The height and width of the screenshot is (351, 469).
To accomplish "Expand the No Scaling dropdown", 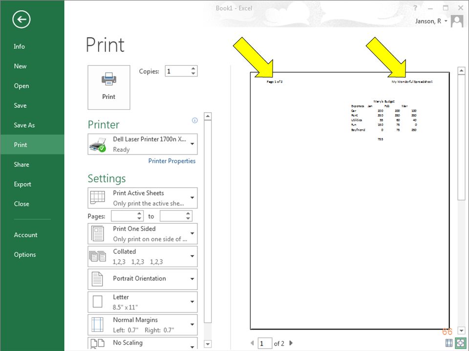I will click(x=142, y=343).
